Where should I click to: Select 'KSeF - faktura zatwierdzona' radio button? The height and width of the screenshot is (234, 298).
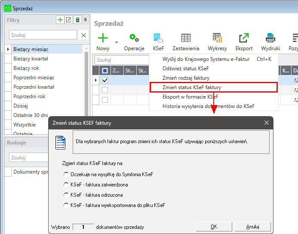click(x=66, y=185)
